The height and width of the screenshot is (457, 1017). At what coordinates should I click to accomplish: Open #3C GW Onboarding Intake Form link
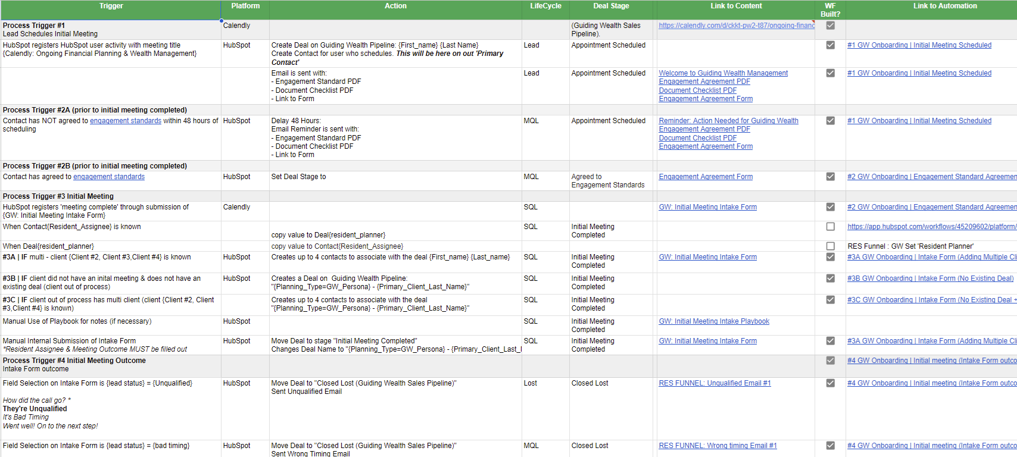(932, 300)
